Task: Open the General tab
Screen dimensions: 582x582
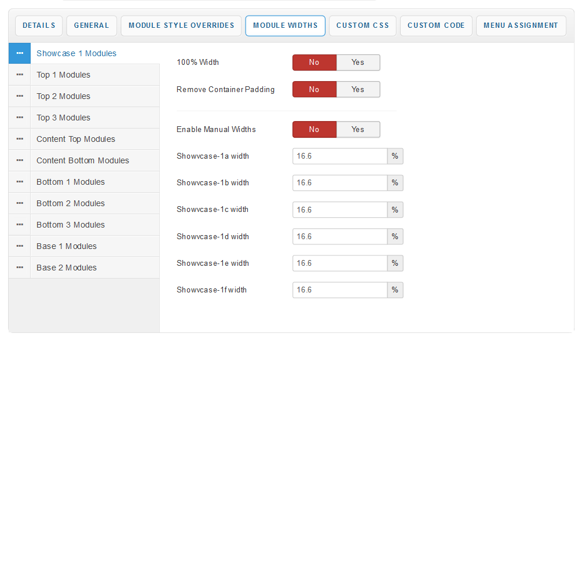Action: click(x=91, y=25)
